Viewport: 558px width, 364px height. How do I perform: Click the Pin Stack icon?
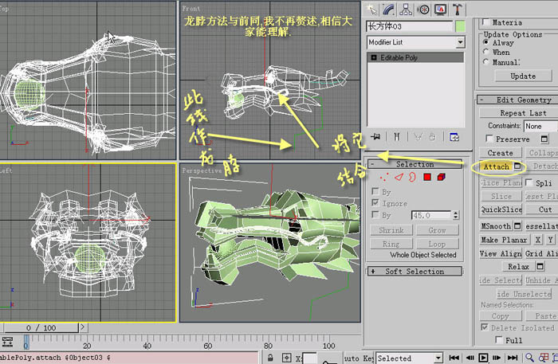(x=375, y=136)
